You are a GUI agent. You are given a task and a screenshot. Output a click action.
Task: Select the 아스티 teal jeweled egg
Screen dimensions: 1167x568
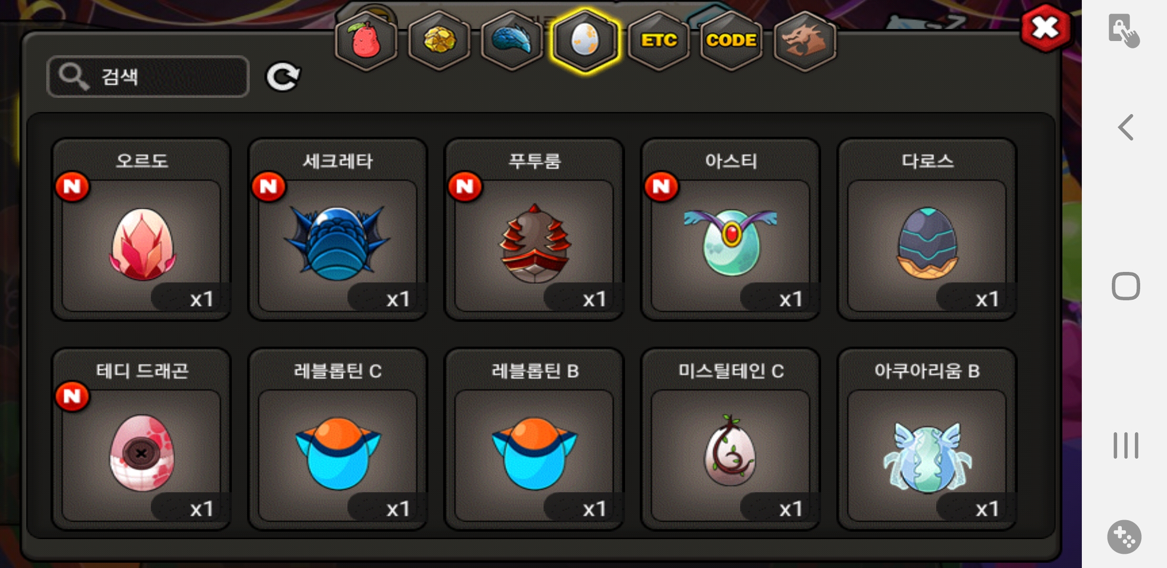731,229
